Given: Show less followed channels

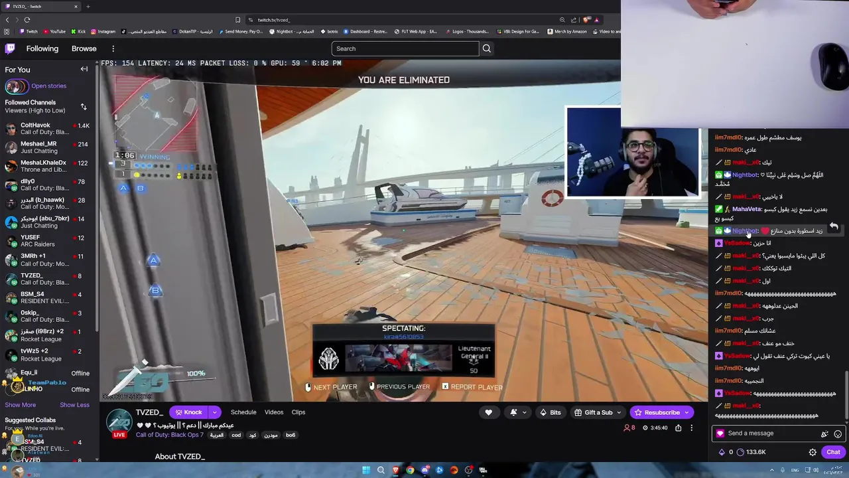Looking at the screenshot, I should [x=74, y=405].
